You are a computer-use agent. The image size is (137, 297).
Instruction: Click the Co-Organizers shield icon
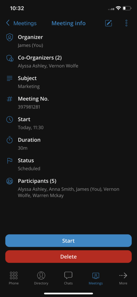pyautogui.click(x=10, y=58)
